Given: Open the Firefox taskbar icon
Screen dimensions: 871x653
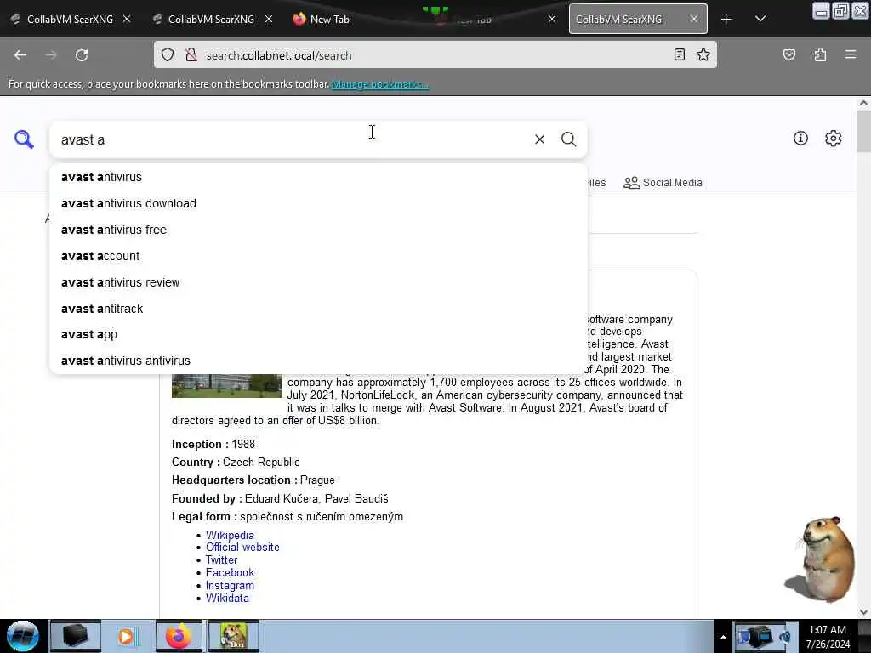Looking at the screenshot, I should (x=179, y=636).
